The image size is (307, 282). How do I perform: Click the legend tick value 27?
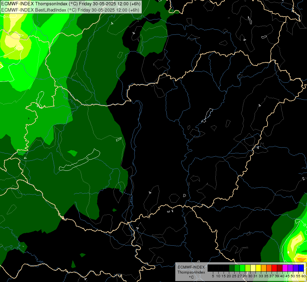(x=240, y=276)
